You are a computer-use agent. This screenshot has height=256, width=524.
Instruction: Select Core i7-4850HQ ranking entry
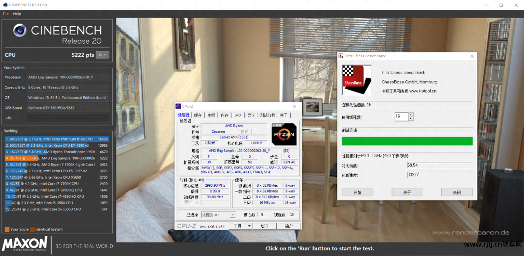pyautogui.click(x=57, y=196)
